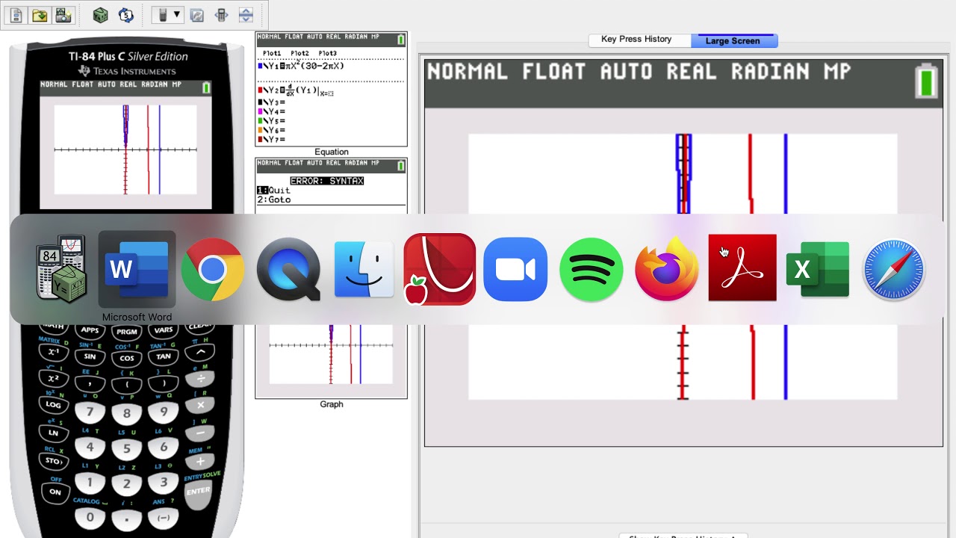Click the take screen capture toolbar icon
Image resolution: width=956 pixels, height=538 pixels.
(63, 15)
